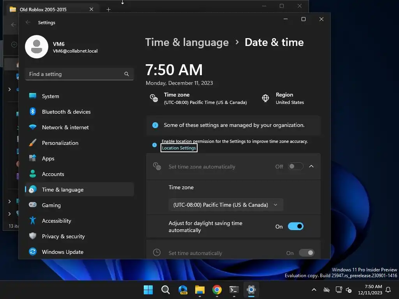
Task: Click the network tray icon
Action: (339, 290)
